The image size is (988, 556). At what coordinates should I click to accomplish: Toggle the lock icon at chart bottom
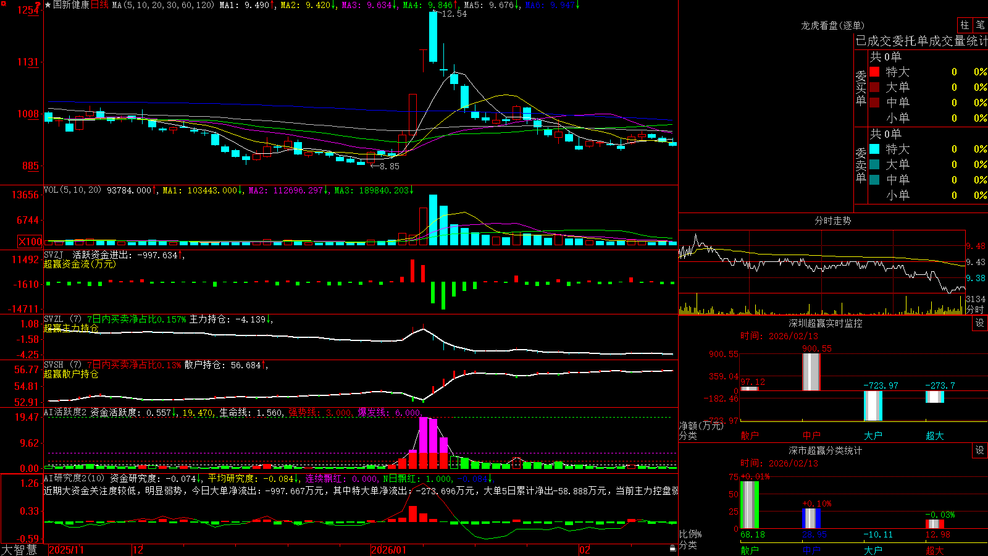[672, 549]
